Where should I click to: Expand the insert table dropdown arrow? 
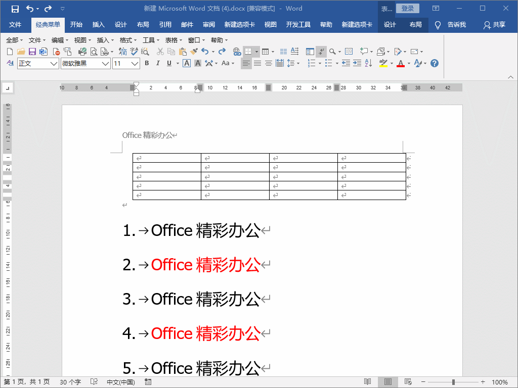273,52
